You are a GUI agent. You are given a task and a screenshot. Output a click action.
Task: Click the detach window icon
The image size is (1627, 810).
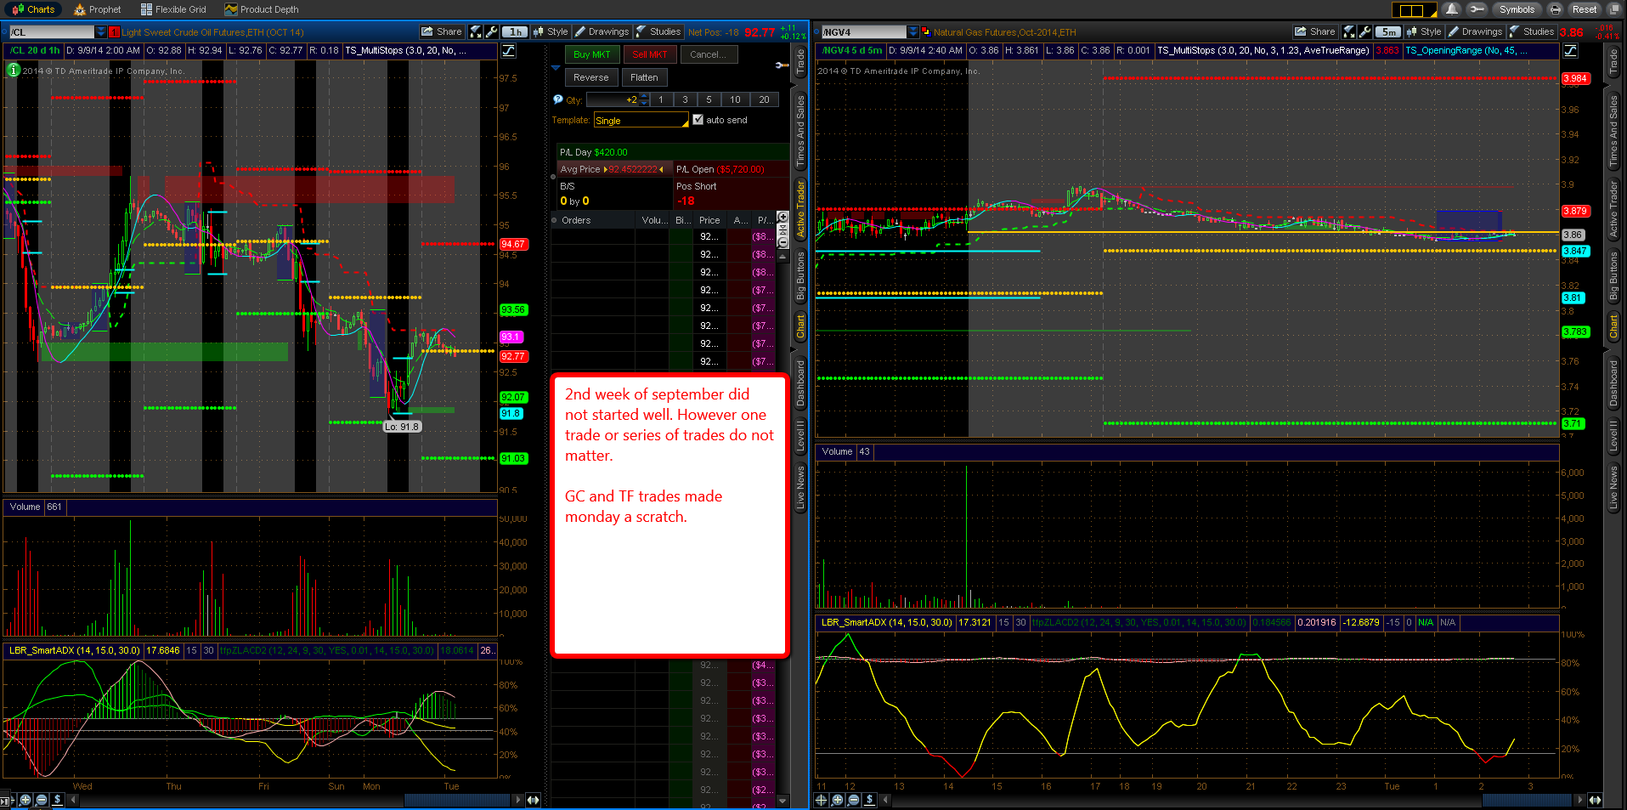pyautogui.click(x=1613, y=9)
